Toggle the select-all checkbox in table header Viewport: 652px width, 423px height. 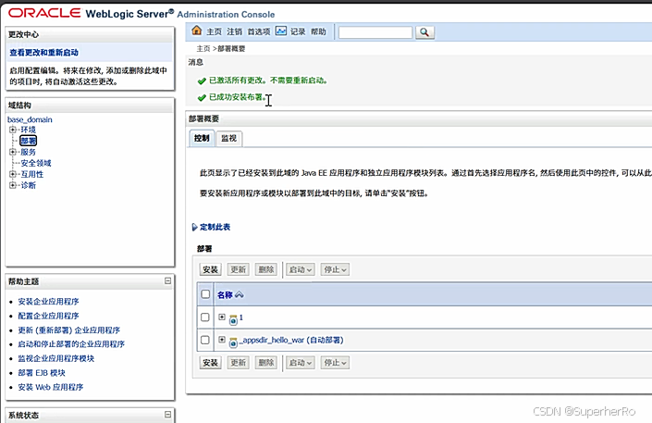(x=205, y=294)
